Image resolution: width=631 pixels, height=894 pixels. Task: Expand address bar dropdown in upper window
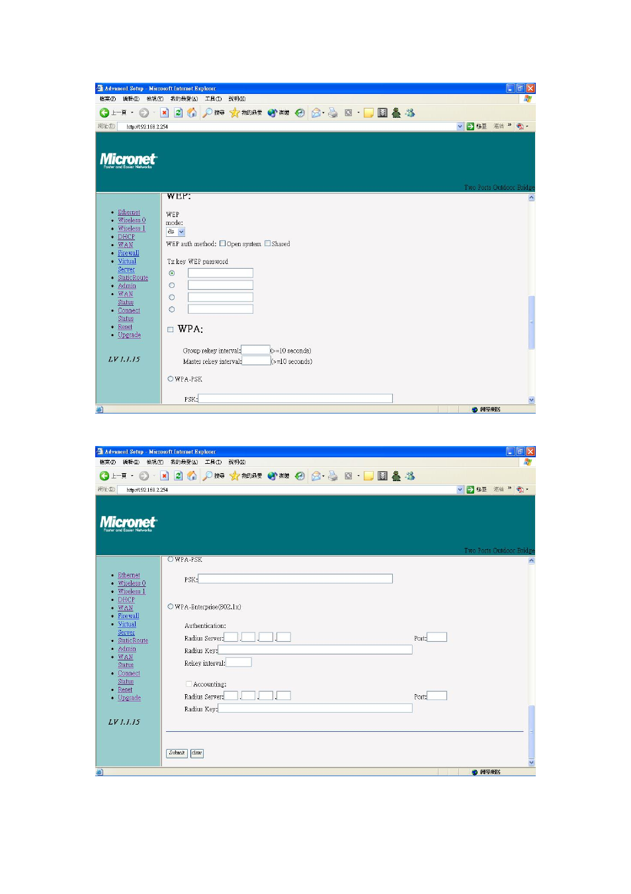coord(460,126)
